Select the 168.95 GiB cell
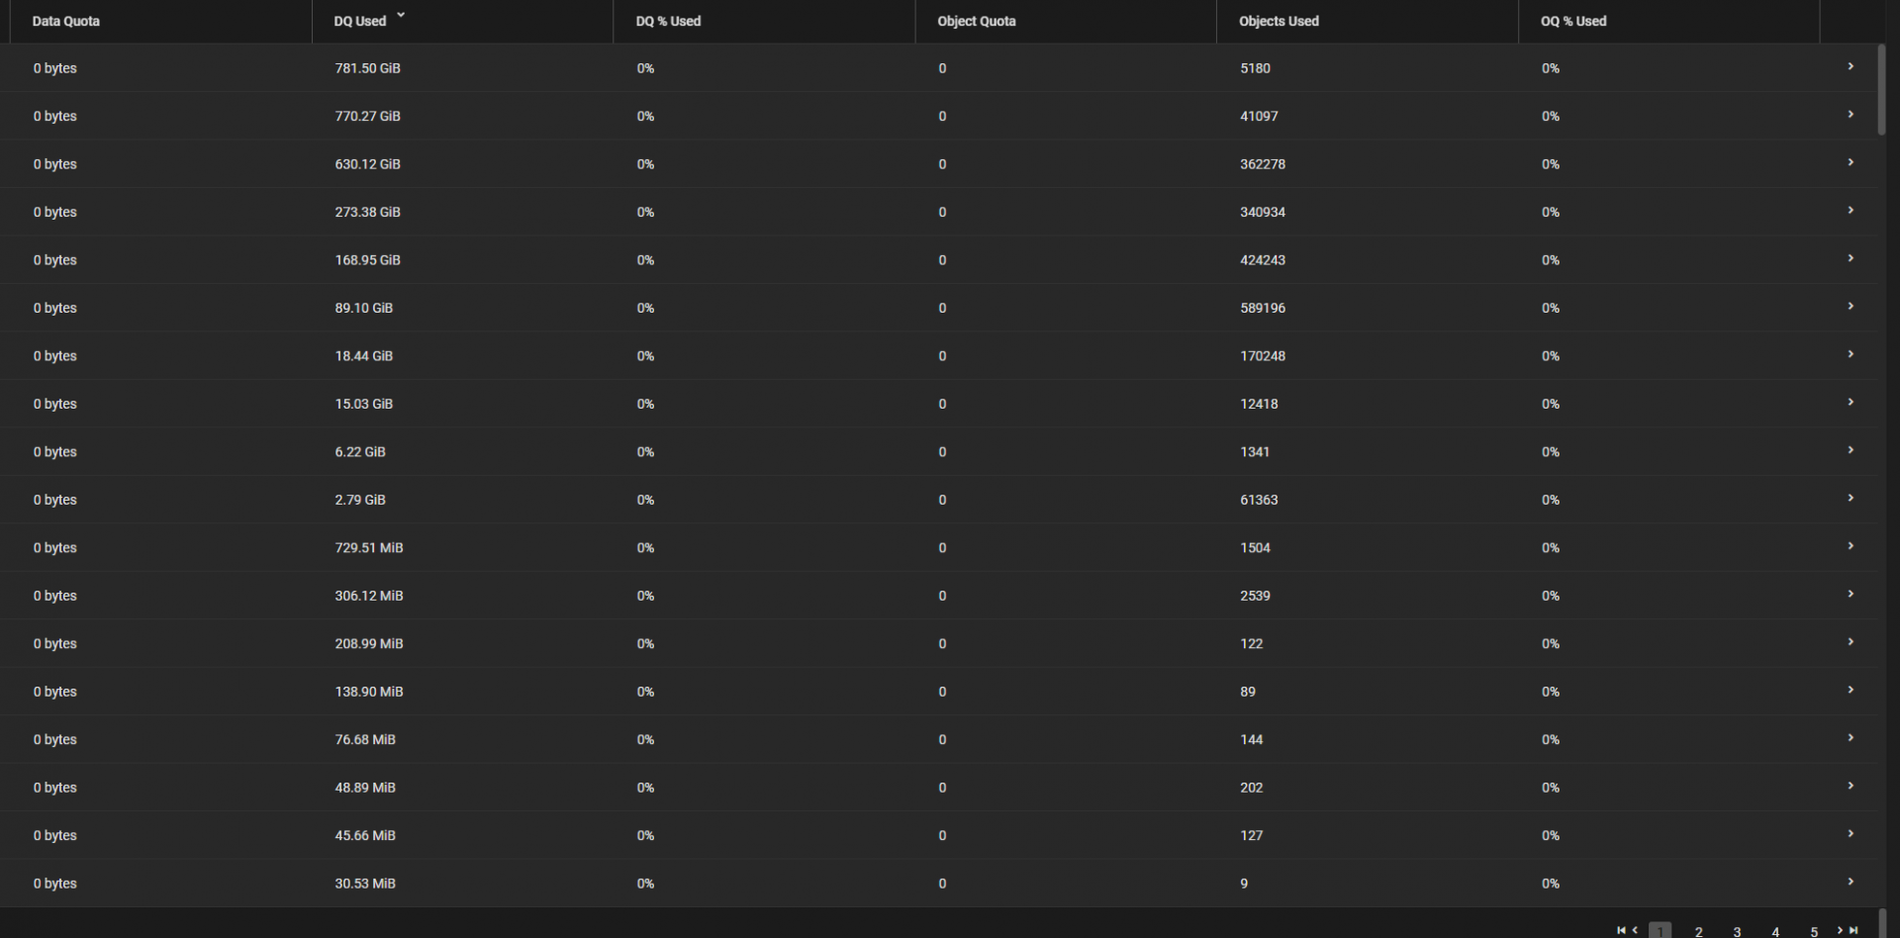The width and height of the screenshot is (1900, 938). (367, 260)
